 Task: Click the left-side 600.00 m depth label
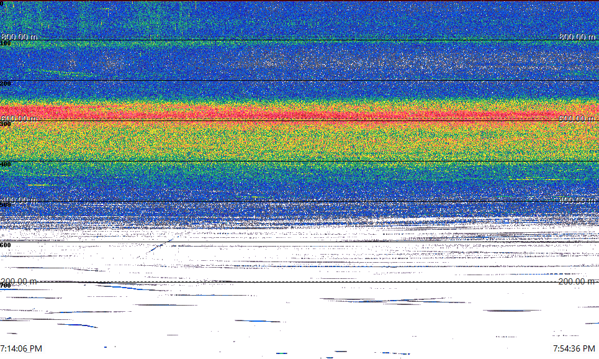pyautogui.click(x=19, y=119)
